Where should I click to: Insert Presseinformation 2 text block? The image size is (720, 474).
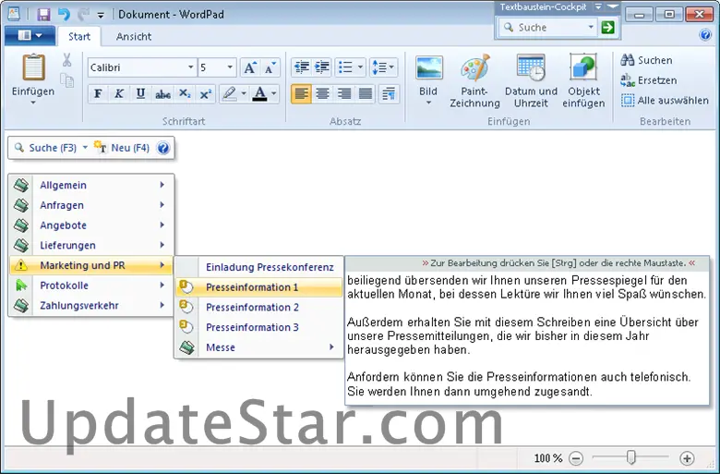259,307
